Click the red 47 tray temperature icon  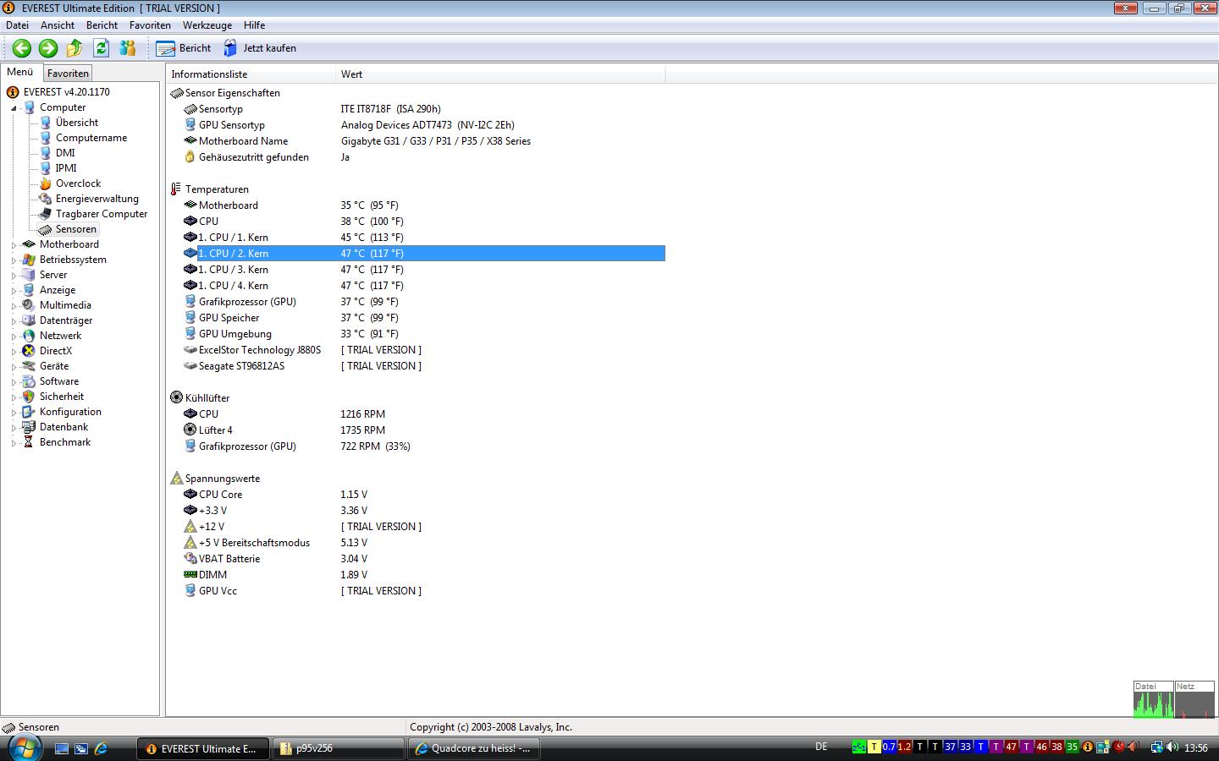click(1011, 747)
